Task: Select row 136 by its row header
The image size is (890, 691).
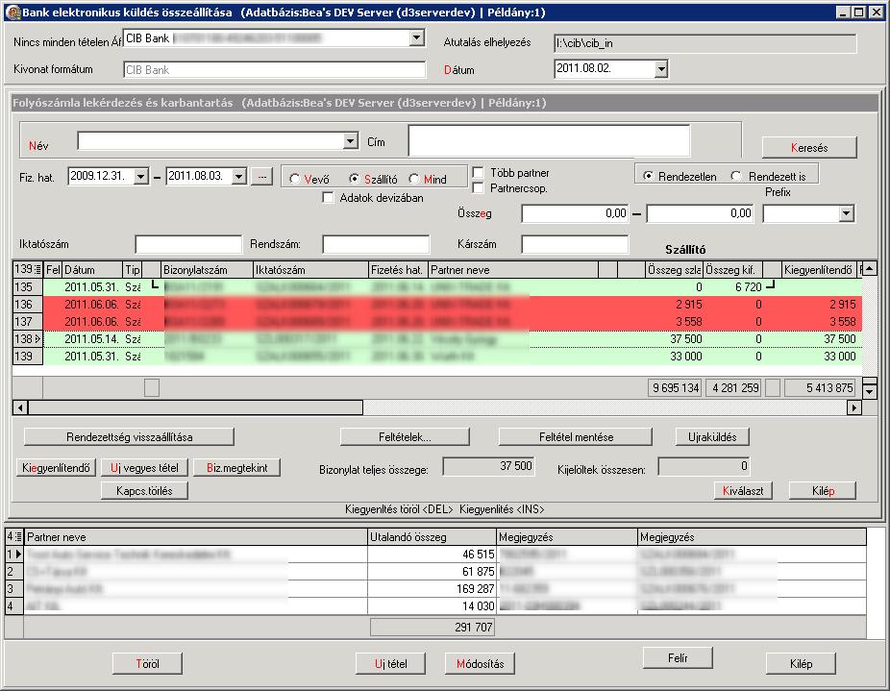Action: 27,305
